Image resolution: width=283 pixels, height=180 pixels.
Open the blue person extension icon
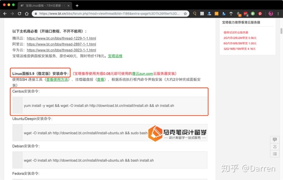pos(209,14)
